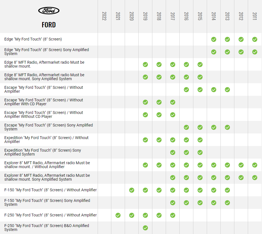Select Expedition Sony Amplified System row label
Image resolution: width=262 pixels, height=234 pixels.
pyautogui.click(x=43, y=152)
